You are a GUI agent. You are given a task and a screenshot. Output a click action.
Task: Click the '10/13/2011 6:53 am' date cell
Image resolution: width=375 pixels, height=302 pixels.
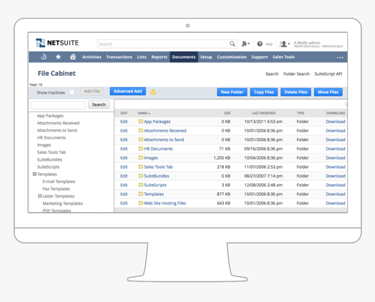tap(263, 121)
